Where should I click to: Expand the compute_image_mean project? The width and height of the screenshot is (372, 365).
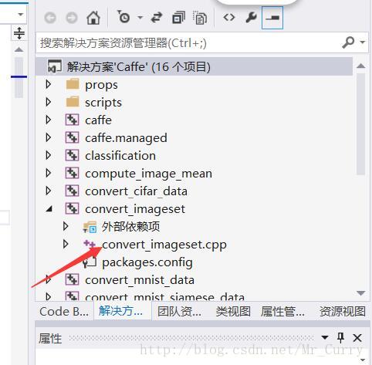[49, 173]
